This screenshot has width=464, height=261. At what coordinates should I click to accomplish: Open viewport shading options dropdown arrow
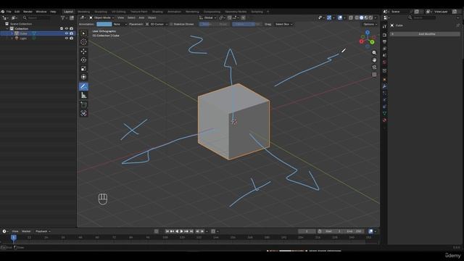coord(376,17)
